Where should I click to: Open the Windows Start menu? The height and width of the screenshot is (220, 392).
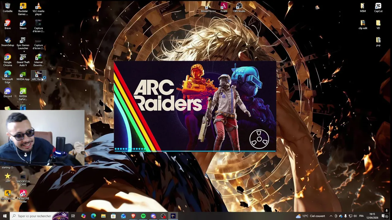(x=5, y=216)
